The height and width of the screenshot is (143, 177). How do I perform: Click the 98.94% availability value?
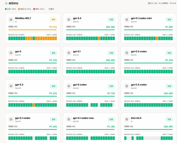53,27
